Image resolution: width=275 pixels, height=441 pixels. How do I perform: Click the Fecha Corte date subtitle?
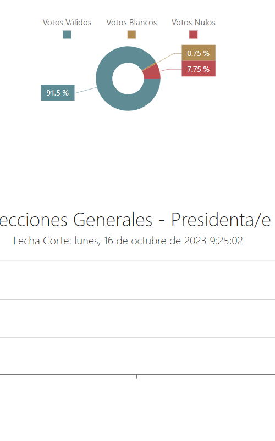click(x=128, y=241)
